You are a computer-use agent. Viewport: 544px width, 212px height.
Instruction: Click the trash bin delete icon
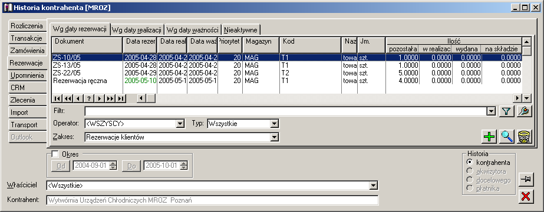525,137
